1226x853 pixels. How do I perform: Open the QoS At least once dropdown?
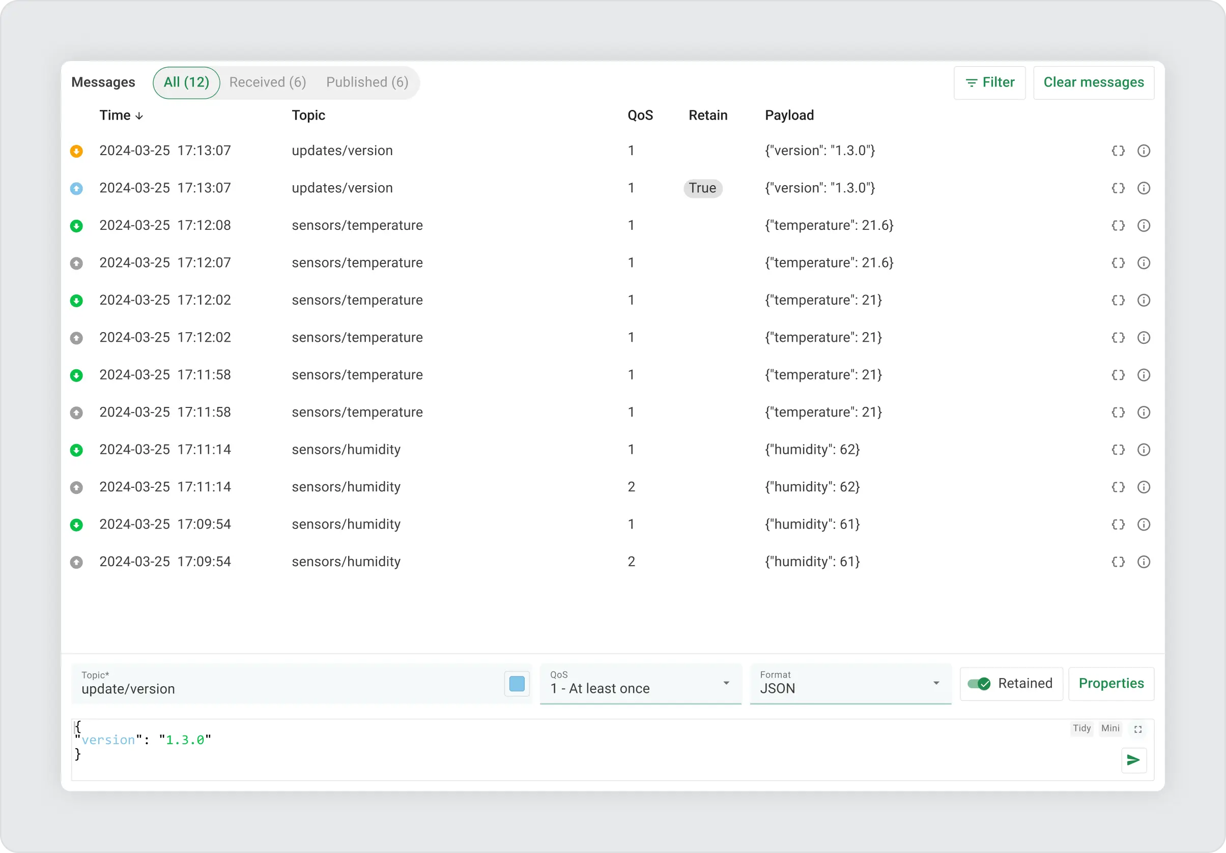pyautogui.click(x=640, y=684)
